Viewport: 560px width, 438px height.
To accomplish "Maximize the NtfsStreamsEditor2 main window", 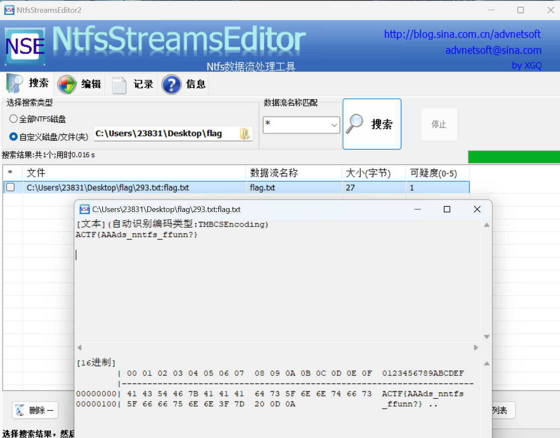I will 520,10.
